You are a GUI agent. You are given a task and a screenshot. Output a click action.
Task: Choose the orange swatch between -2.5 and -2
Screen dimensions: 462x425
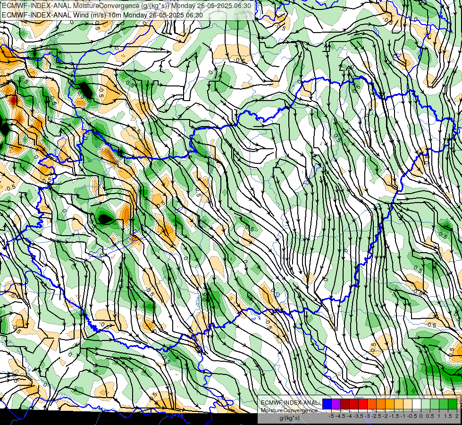[381, 404]
